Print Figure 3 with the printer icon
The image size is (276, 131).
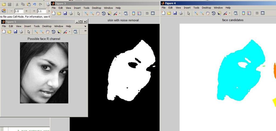coord(71,13)
